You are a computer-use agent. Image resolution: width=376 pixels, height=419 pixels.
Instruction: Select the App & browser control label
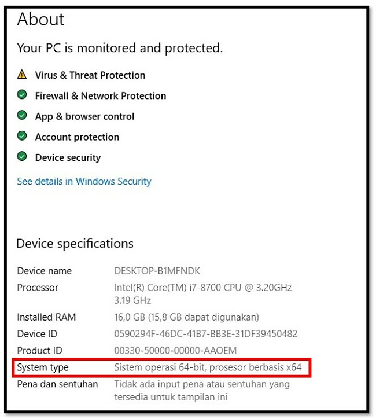pos(84,116)
